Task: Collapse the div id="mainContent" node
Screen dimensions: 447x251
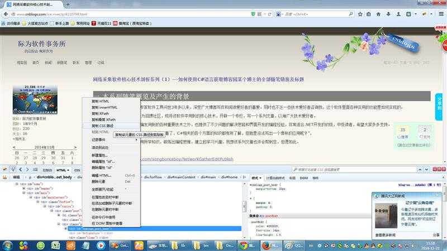Action: 31,197
